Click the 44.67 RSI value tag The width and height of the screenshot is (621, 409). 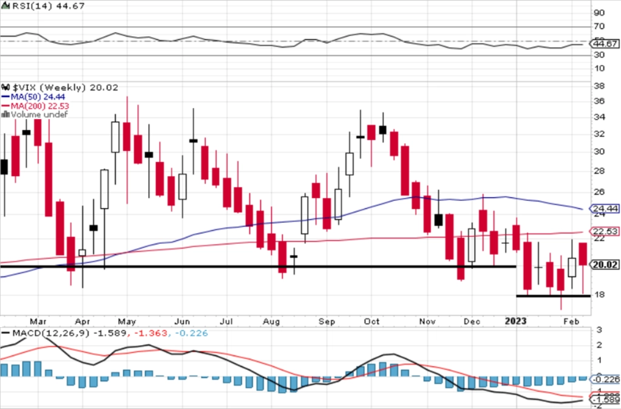point(604,44)
